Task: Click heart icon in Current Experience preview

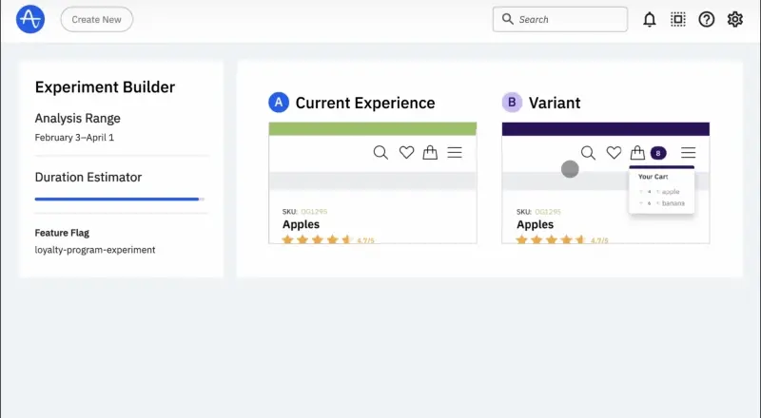Action: click(x=407, y=152)
